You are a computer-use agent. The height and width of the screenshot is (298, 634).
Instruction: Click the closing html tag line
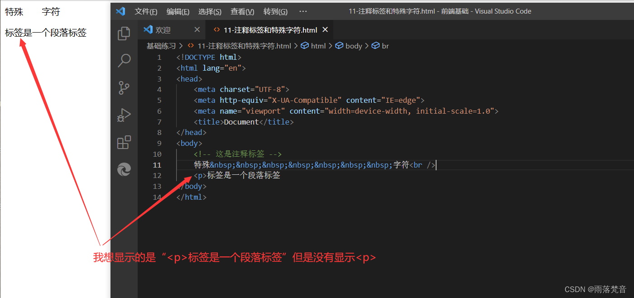[192, 197]
